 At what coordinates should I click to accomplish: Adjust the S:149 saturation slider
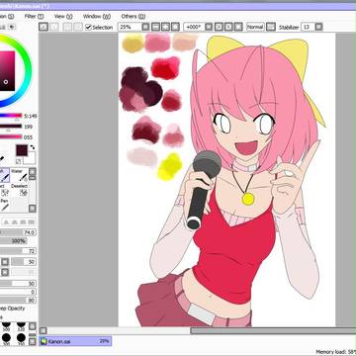click(x=11, y=116)
